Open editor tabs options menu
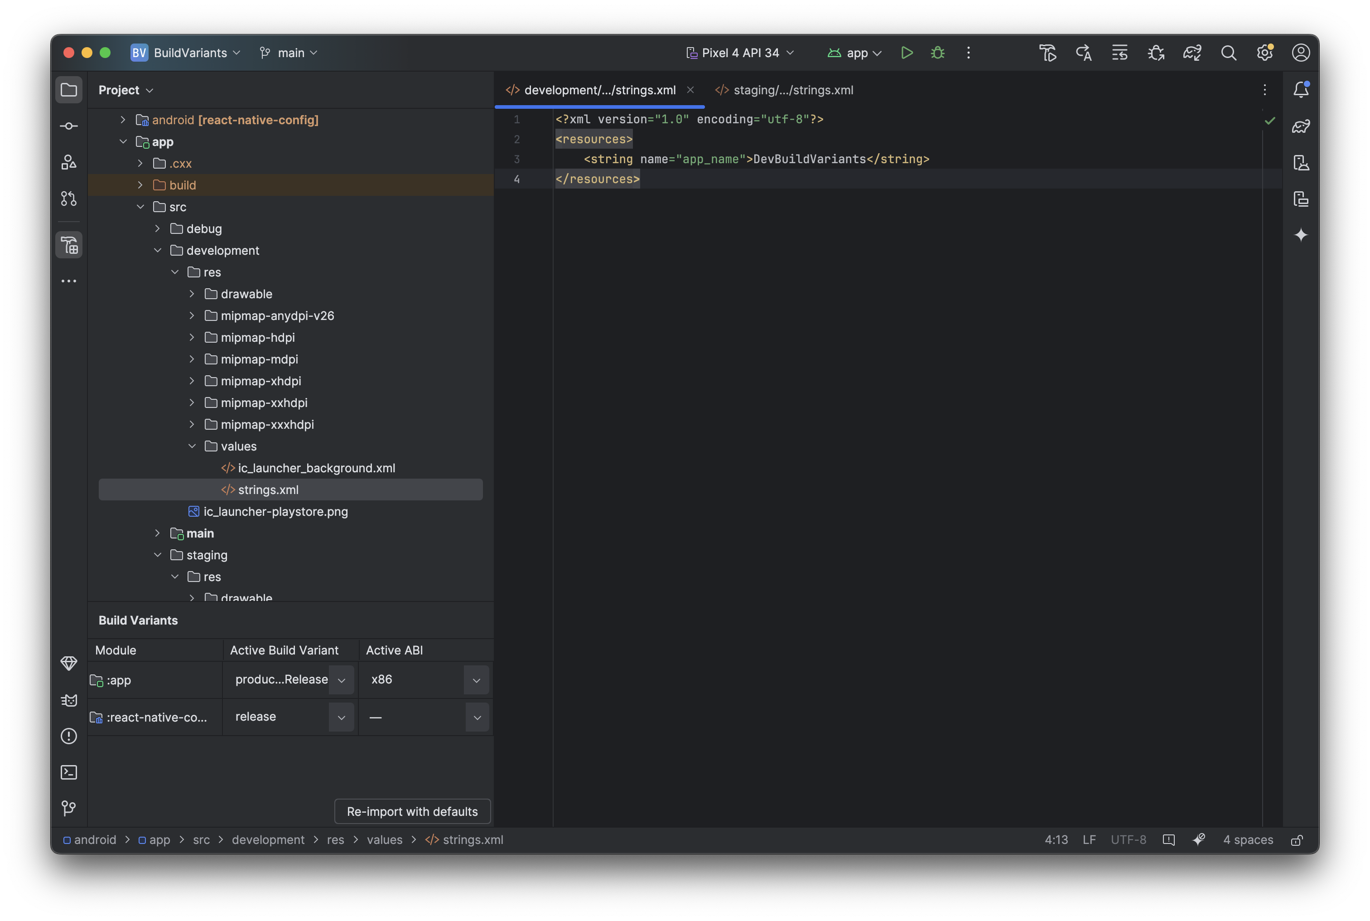This screenshot has width=1370, height=921. (x=1265, y=90)
